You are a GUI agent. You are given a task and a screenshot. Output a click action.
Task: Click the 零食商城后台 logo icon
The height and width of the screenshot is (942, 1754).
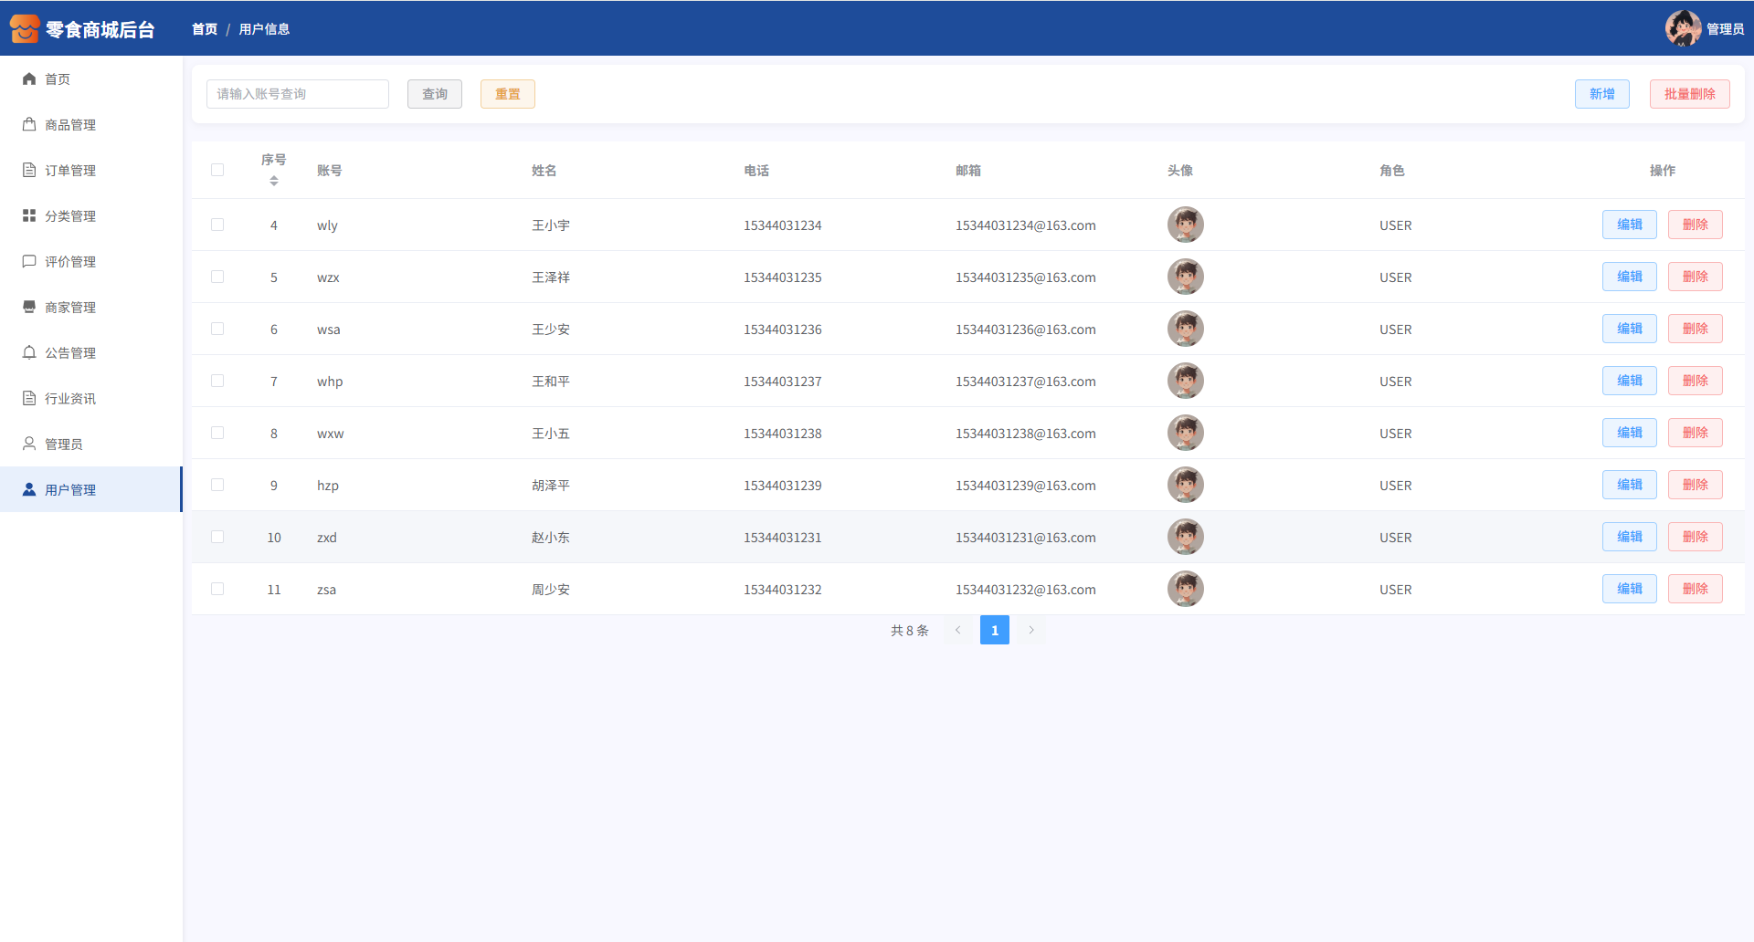(25, 29)
